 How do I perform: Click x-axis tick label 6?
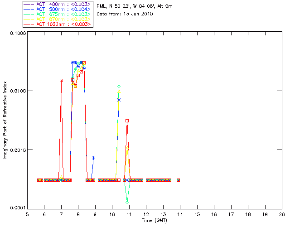44,214
